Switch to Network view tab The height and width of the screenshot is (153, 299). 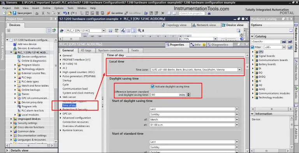click(x=206, y=25)
